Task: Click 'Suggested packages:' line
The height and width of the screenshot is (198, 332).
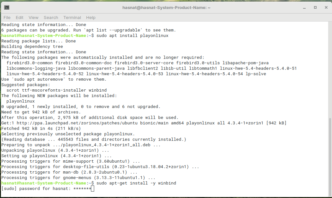Action: point(26,85)
